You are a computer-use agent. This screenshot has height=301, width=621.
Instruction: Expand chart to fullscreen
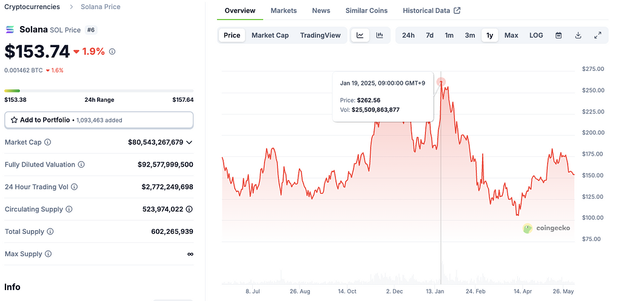tap(597, 35)
